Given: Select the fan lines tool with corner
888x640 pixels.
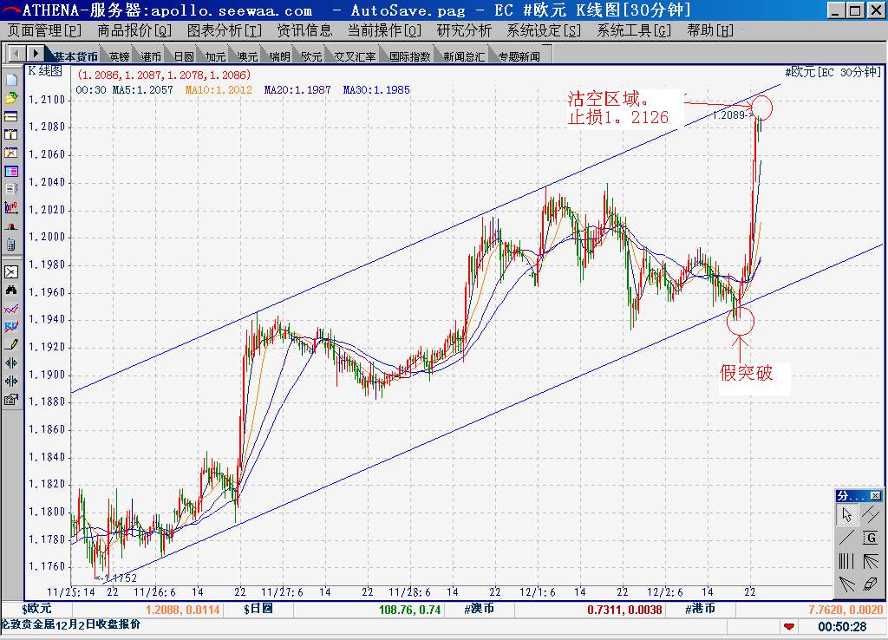Looking at the screenshot, I should click(871, 561).
